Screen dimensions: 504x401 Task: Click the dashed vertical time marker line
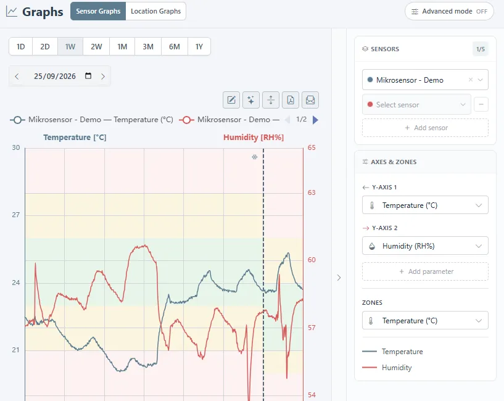coord(263,273)
